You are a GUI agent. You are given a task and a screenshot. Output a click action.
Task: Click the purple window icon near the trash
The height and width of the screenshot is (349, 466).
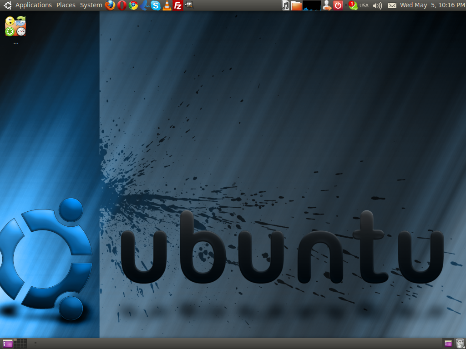coord(448,344)
